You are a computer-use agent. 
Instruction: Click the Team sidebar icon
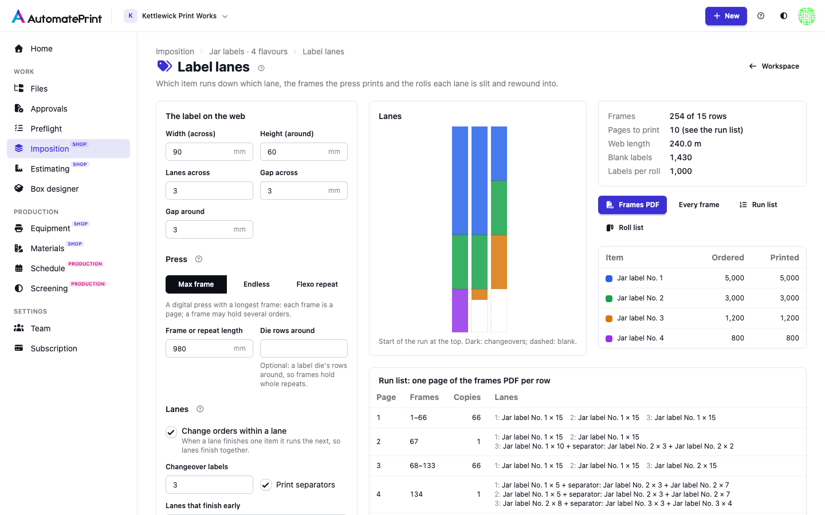19,328
